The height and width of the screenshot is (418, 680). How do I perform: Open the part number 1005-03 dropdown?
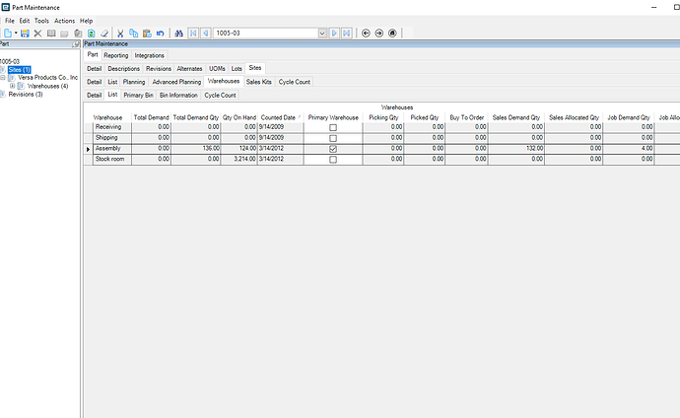point(321,33)
